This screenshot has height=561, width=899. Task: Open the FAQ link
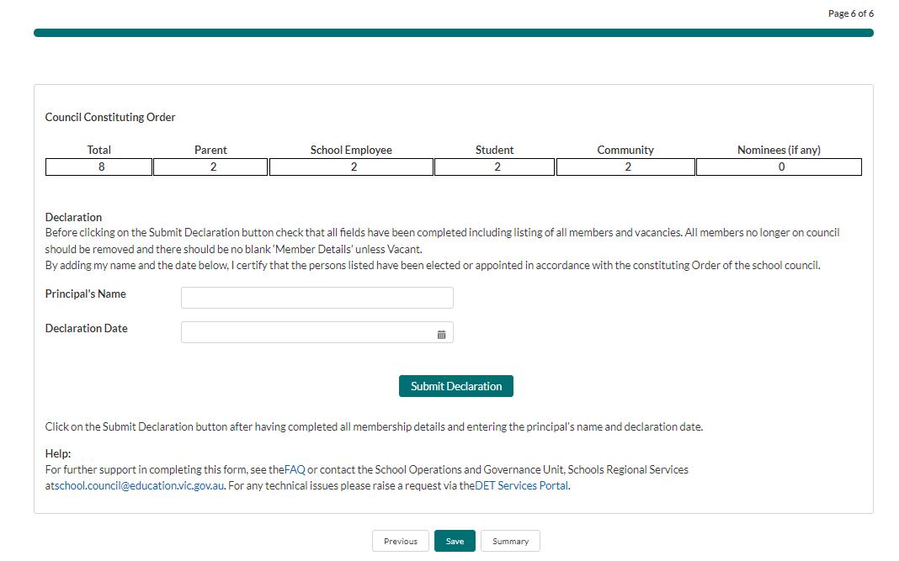295,469
